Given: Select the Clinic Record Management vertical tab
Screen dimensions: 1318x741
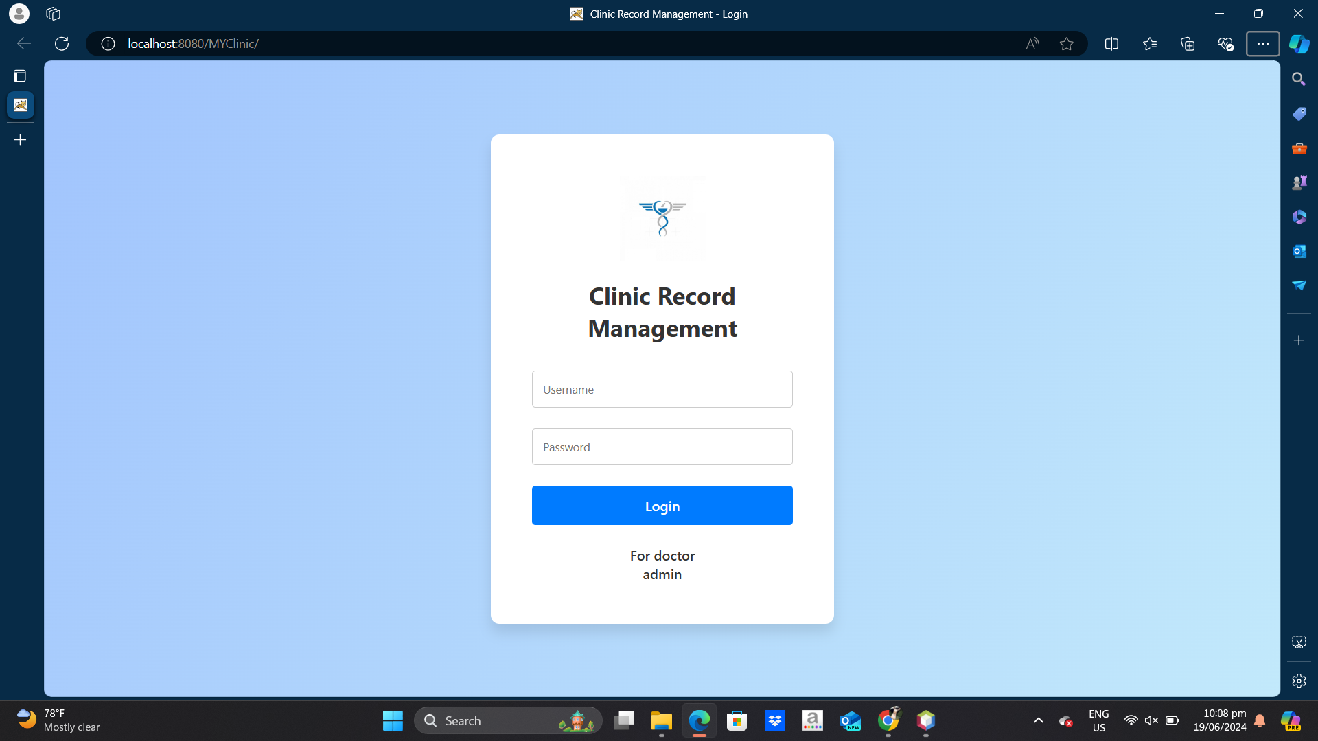Looking at the screenshot, I should click(21, 105).
